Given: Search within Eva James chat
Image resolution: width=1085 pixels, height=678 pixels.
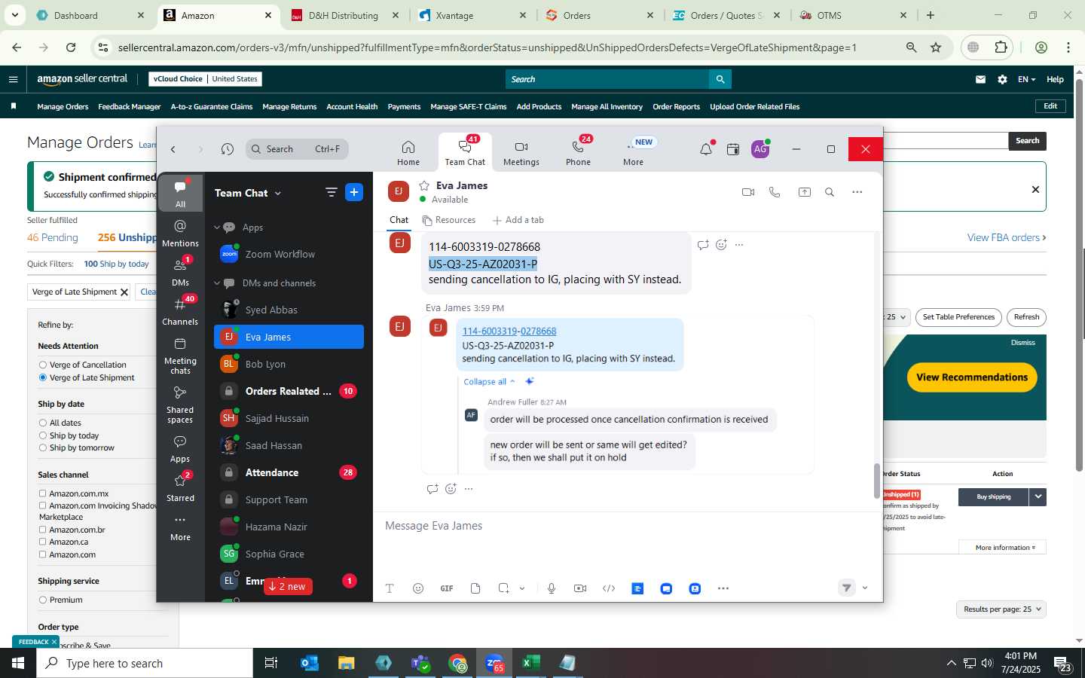Looking at the screenshot, I should [x=830, y=192].
